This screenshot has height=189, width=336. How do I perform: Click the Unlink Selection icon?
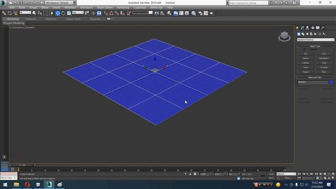click(9, 13)
